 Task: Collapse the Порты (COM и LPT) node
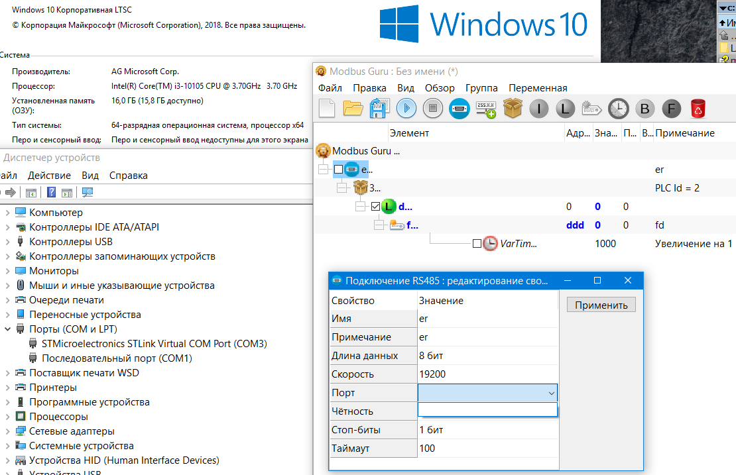(x=7, y=329)
